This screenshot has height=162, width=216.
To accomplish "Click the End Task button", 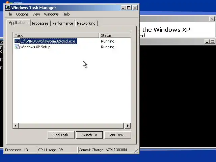I will [x=61, y=135].
